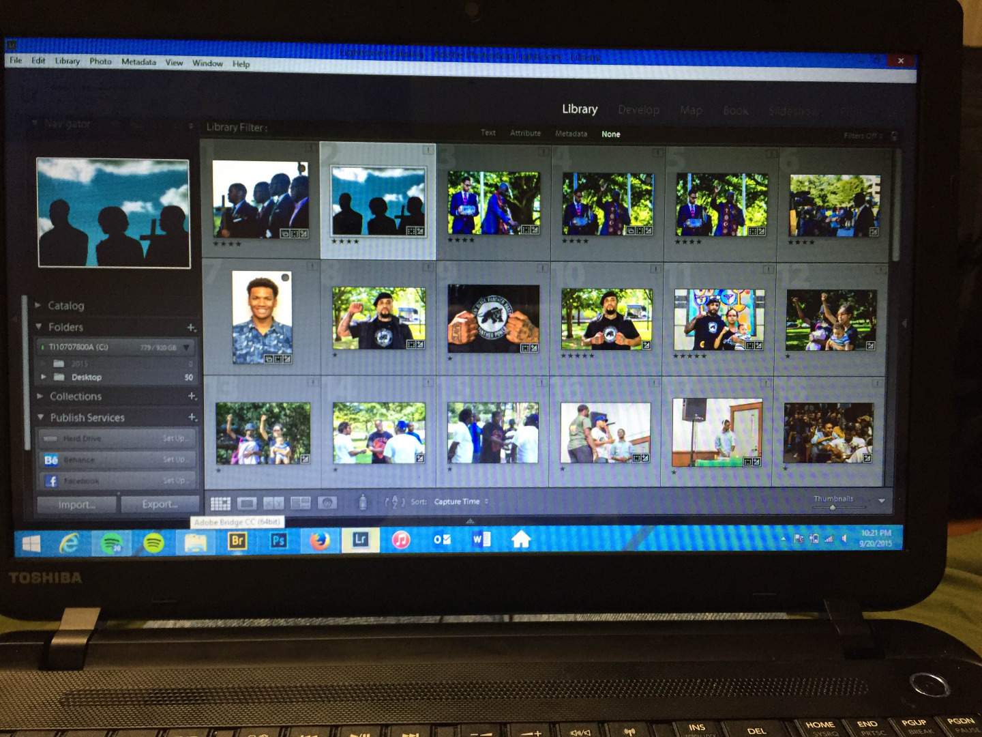Image resolution: width=982 pixels, height=737 pixels.
Task: Expand the Desktop folder arrow
Action: (x=44, y=377)
